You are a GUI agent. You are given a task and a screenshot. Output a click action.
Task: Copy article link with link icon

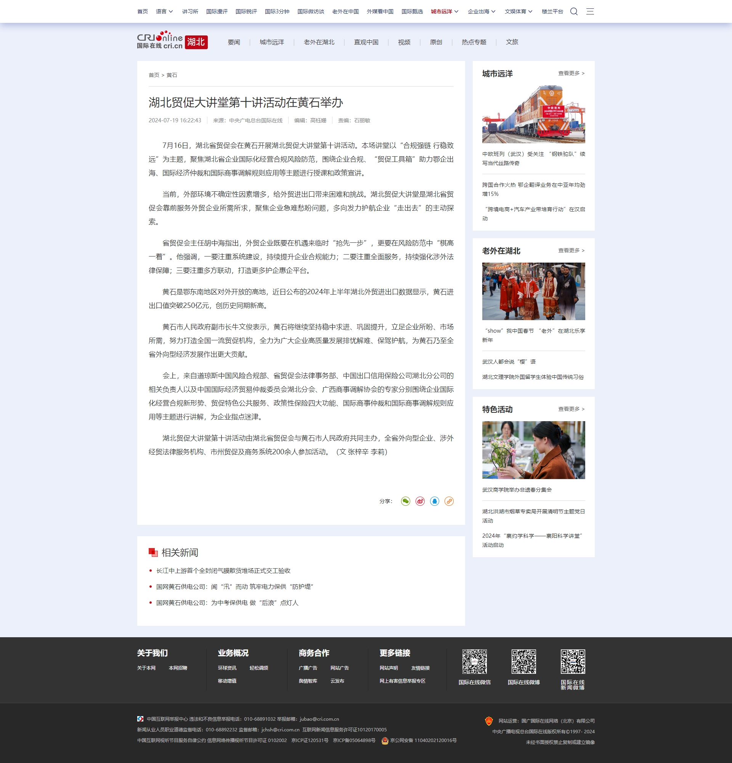(449, 501)
